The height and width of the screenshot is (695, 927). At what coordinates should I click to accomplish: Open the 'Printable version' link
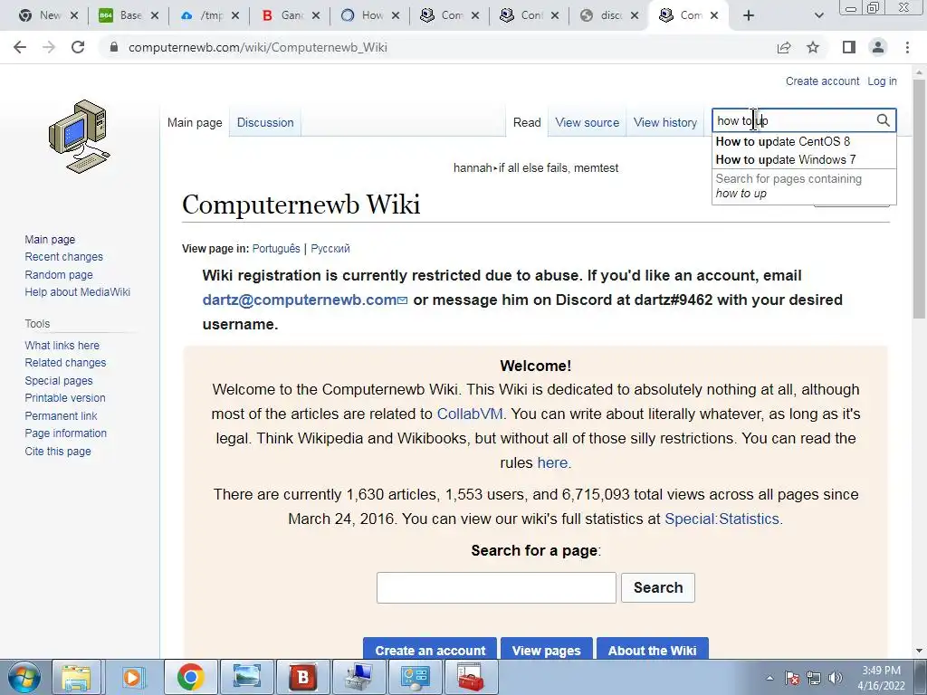tap(65, 398)
